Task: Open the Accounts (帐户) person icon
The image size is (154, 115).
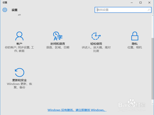Action: coord(19,36)
